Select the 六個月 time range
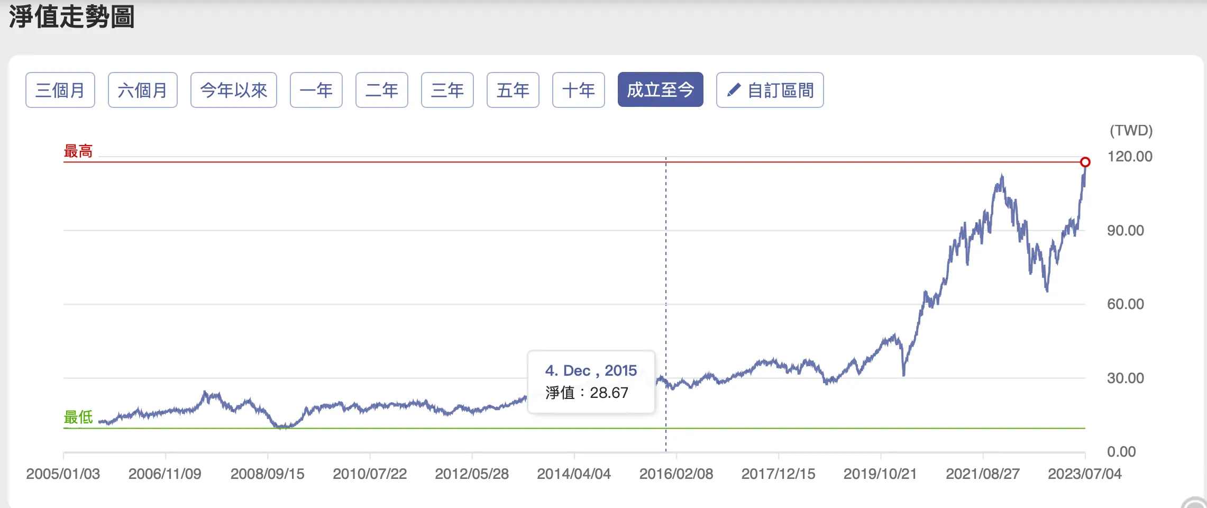Screen dimensions: 1207x508 click(143, 90)
